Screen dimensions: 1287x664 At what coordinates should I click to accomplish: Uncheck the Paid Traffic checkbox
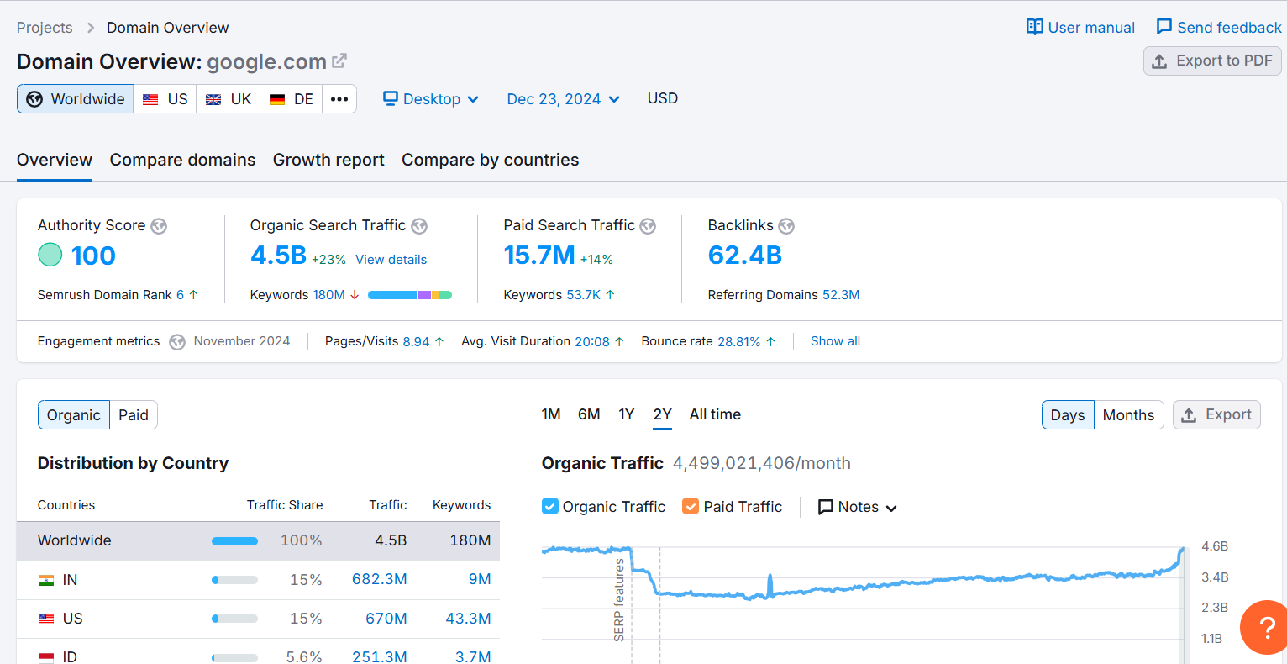click(x=691, y=506)
